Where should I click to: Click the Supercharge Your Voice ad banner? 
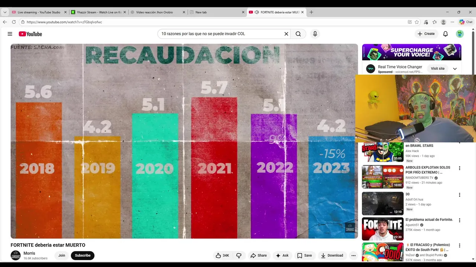(412, 52)
